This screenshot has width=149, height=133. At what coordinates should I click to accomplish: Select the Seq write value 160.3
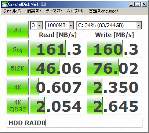click(x=115, y=49)
